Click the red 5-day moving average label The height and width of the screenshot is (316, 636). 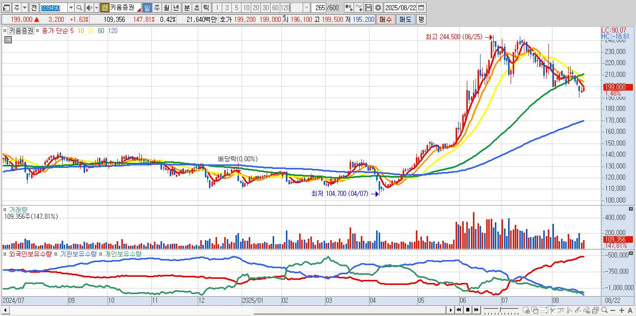click(x=72, y=31)
